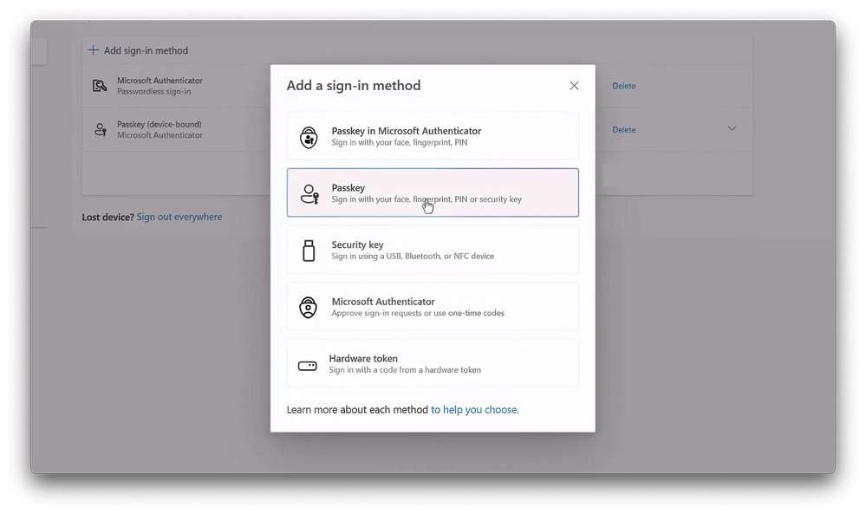
Task: Click Add sign-in method in background page
Action: (139, 50)
